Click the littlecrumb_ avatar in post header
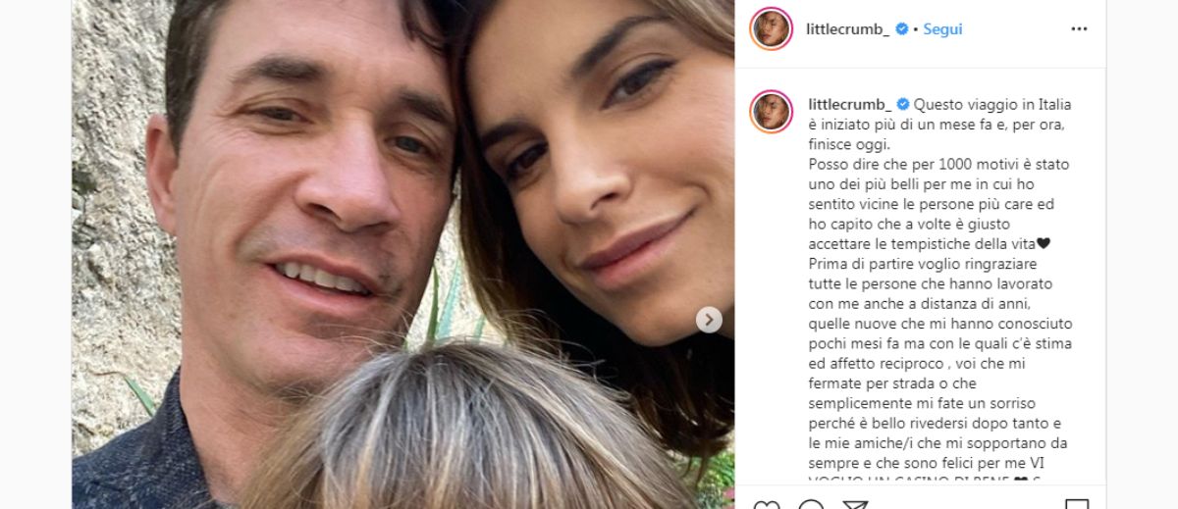The height and width of the screenshot is (509, 1178). click(771, 29)
